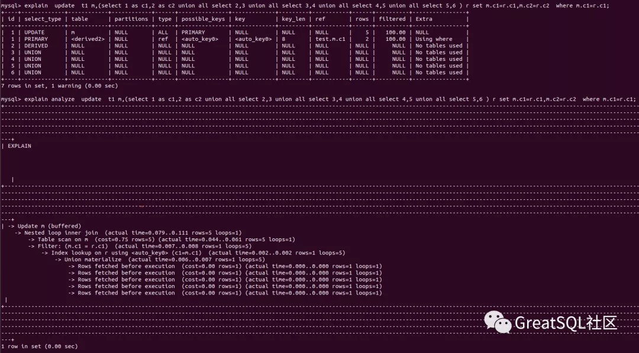Click the '<derived2>' table cell
The width and height of the screenshot is (639, 353).
[x=88, y=39]
